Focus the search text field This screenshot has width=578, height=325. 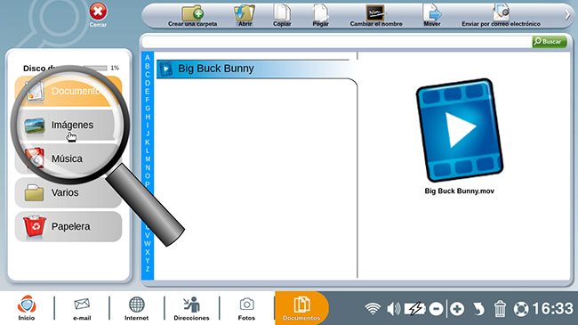[336, 42]
